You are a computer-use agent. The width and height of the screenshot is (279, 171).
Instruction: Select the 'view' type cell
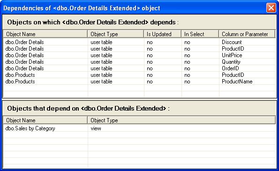pyautogui.click(x=96, y=128)
